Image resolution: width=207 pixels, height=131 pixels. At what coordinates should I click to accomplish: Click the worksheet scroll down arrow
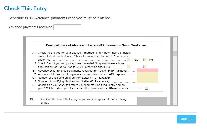tap(175, 103)
